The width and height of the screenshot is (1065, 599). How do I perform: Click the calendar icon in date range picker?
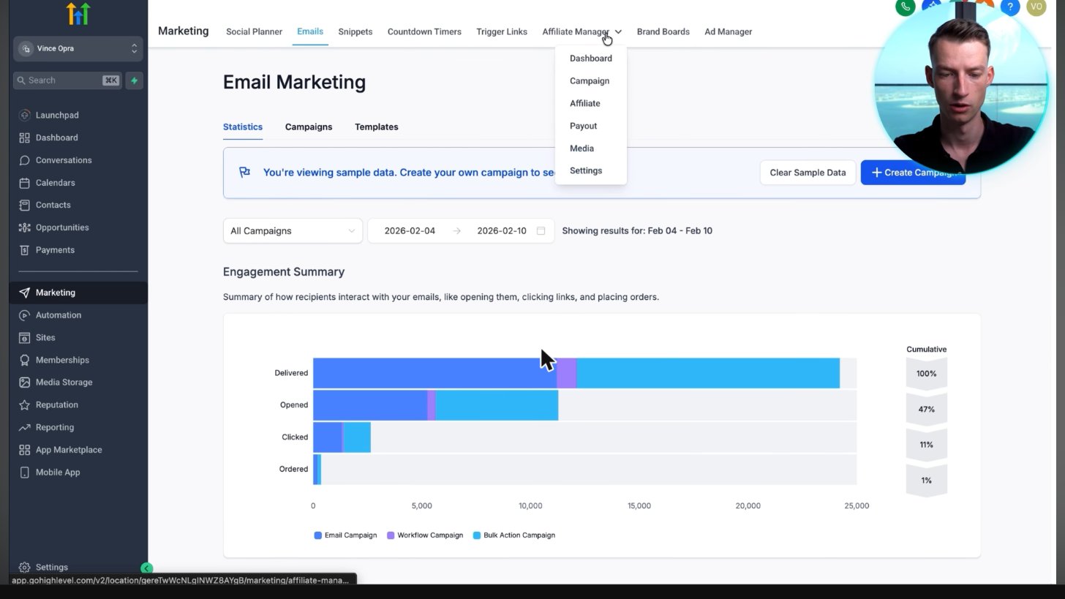click(x=541, y=231)
